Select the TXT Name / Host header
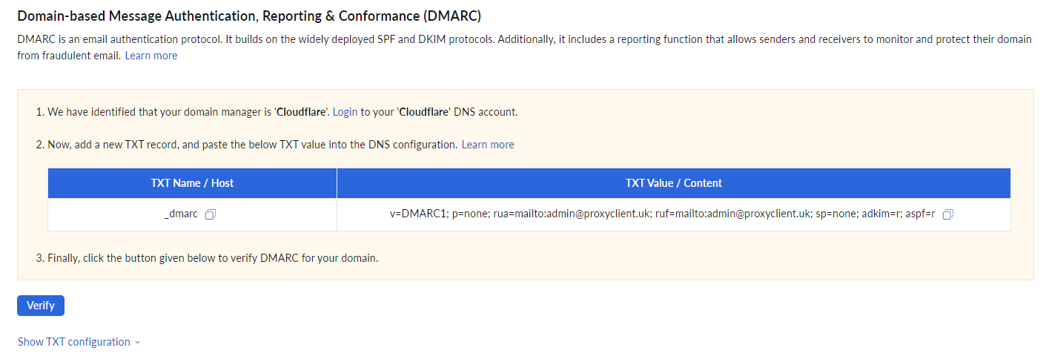This screenshot has width=1049, height=359. pyautogui.click(x=192, y=183)
